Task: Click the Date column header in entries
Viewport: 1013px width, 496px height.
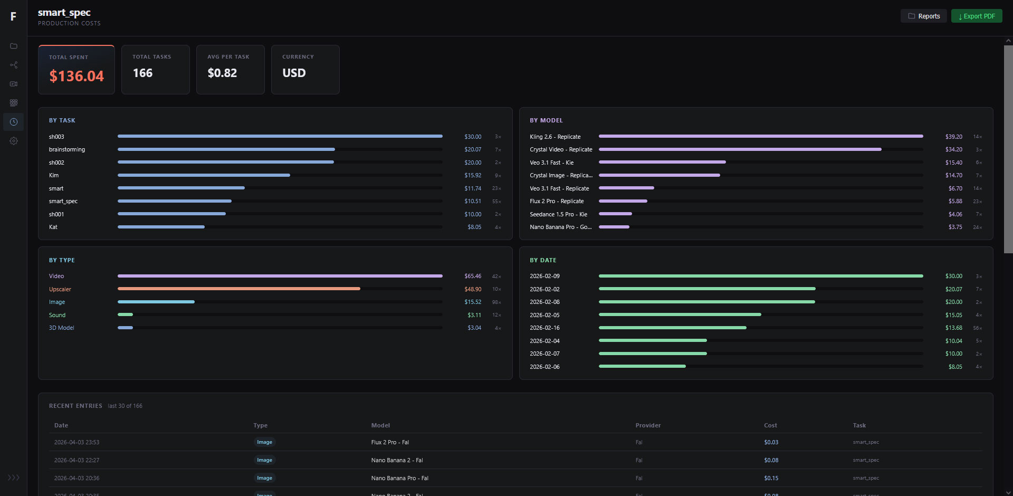Action: point(61,425)
